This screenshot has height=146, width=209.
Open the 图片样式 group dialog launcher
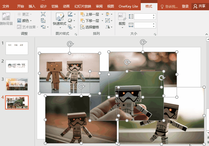[76, 34]
